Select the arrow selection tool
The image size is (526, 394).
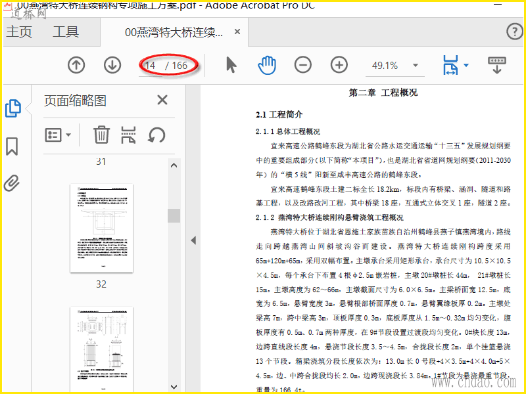(x=231, y=65)
